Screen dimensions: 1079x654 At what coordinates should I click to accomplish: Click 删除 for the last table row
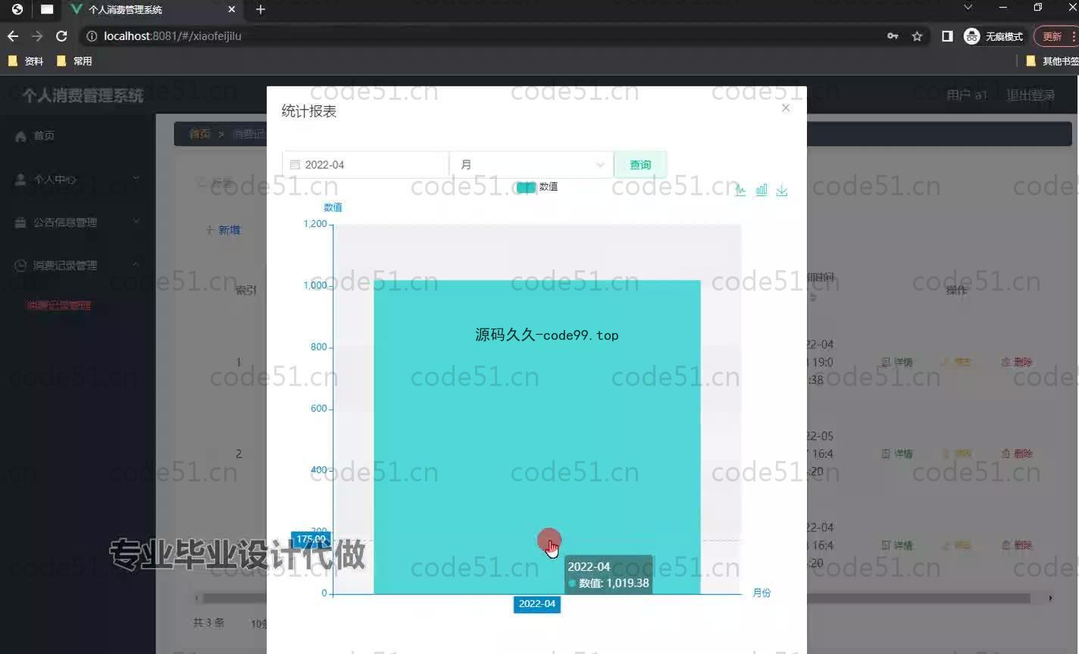tap(1017, 545)
